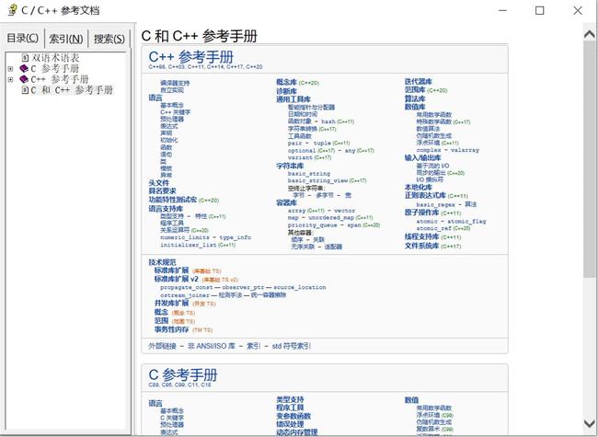The width and height of the screenshot is (598, 437).
Task: Open the atomic_flag link
Action: point(466,221)
